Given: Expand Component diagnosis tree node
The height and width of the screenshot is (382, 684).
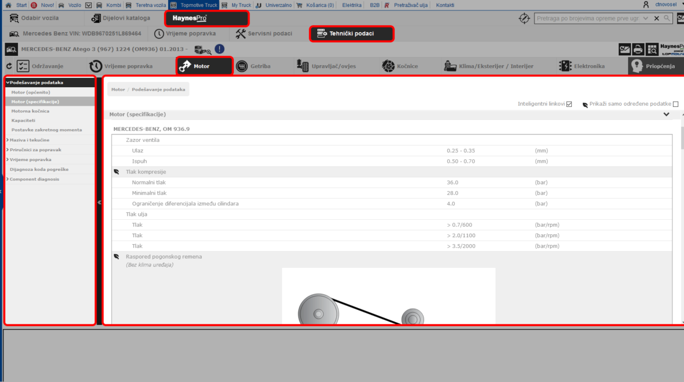Looking at the screenshot, I should click(8, 179).
